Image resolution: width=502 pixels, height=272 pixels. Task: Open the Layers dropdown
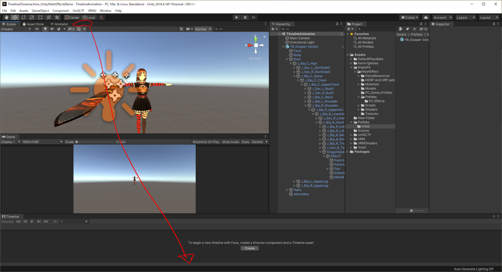(x=465, y=18)
